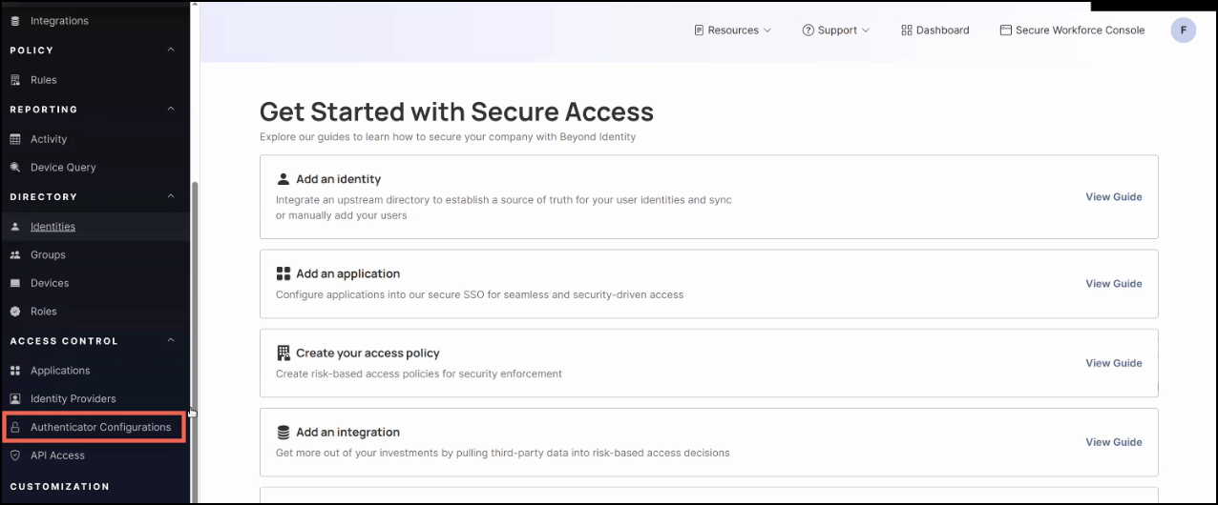Collapse the Reporting section chevron

pos(172,110)
